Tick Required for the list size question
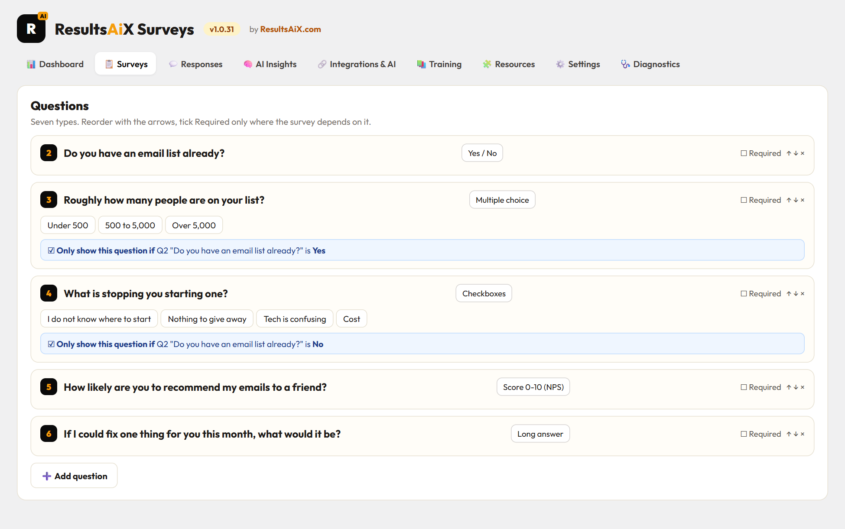 [x=744, y=200]
